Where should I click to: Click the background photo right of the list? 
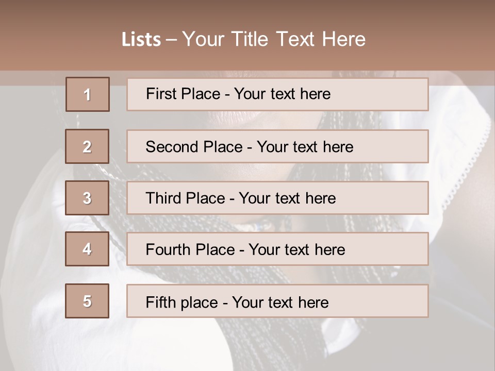coord(461,206)
